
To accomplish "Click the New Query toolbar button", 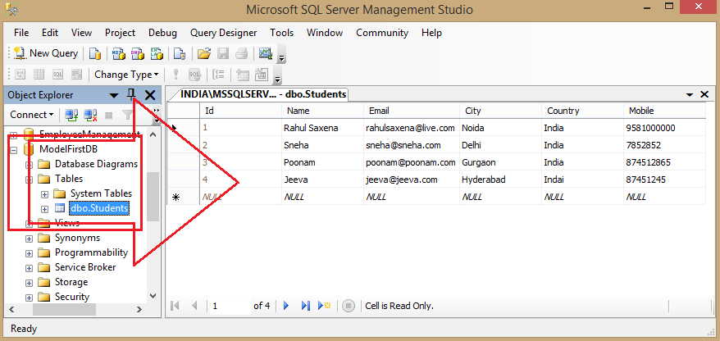I will click(46, 53).
